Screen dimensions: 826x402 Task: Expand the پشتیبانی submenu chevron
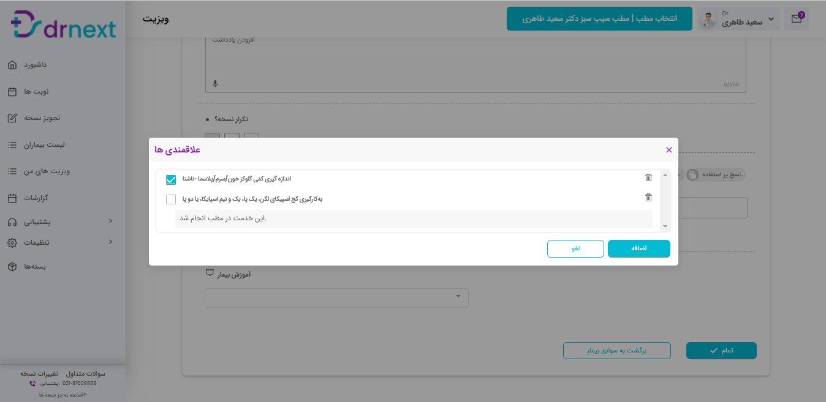pyautogui.click(x=110, y=221)
